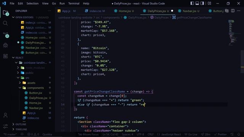
Task: Switch to the index.css tab
Action: click(x=95, y=11)
